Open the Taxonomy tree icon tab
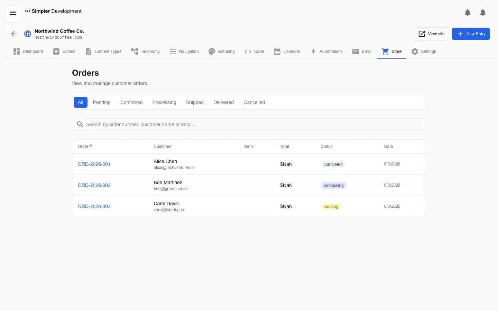The height and width of the screenshot is (311, 498). 145,51
